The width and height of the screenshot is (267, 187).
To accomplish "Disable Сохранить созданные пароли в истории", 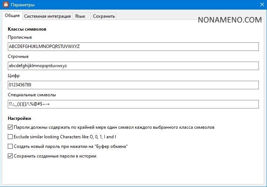I will [x=10, y=156].
